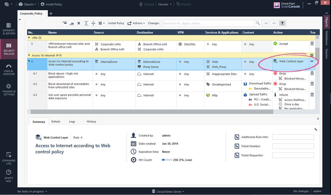Screen dimensions: 331x195
Task: Click the magnifier search icon
Action: pos(258,23)
